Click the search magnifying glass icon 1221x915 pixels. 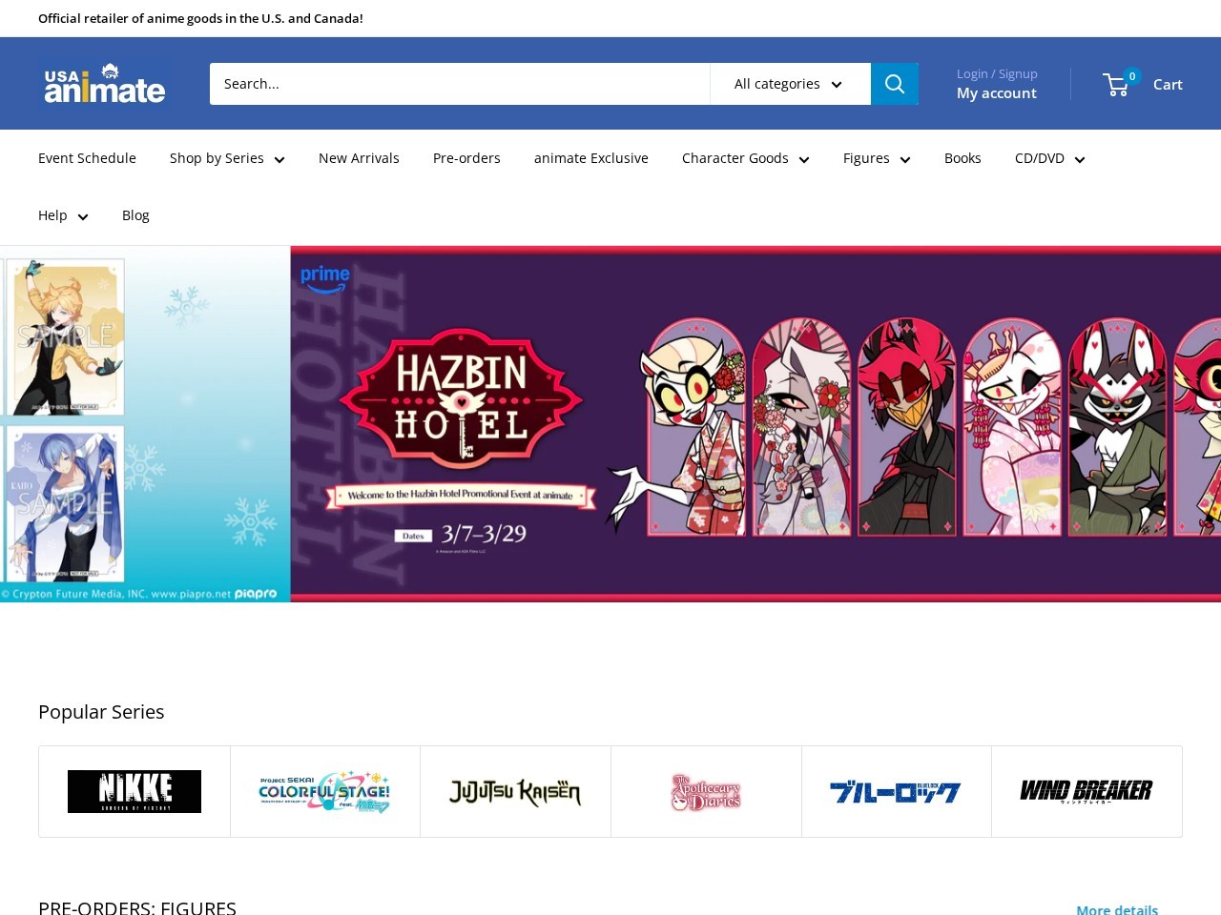[x=894, y=84]
